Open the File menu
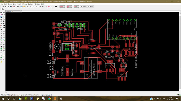Viewport: 181px width, 101px height. click(2, 4)
